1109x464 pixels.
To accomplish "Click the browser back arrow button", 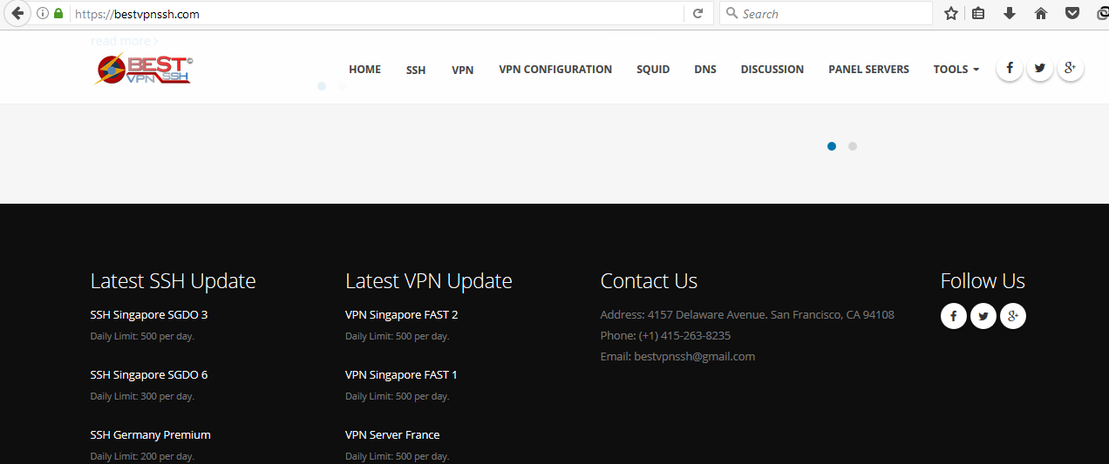I will point(17,13).
